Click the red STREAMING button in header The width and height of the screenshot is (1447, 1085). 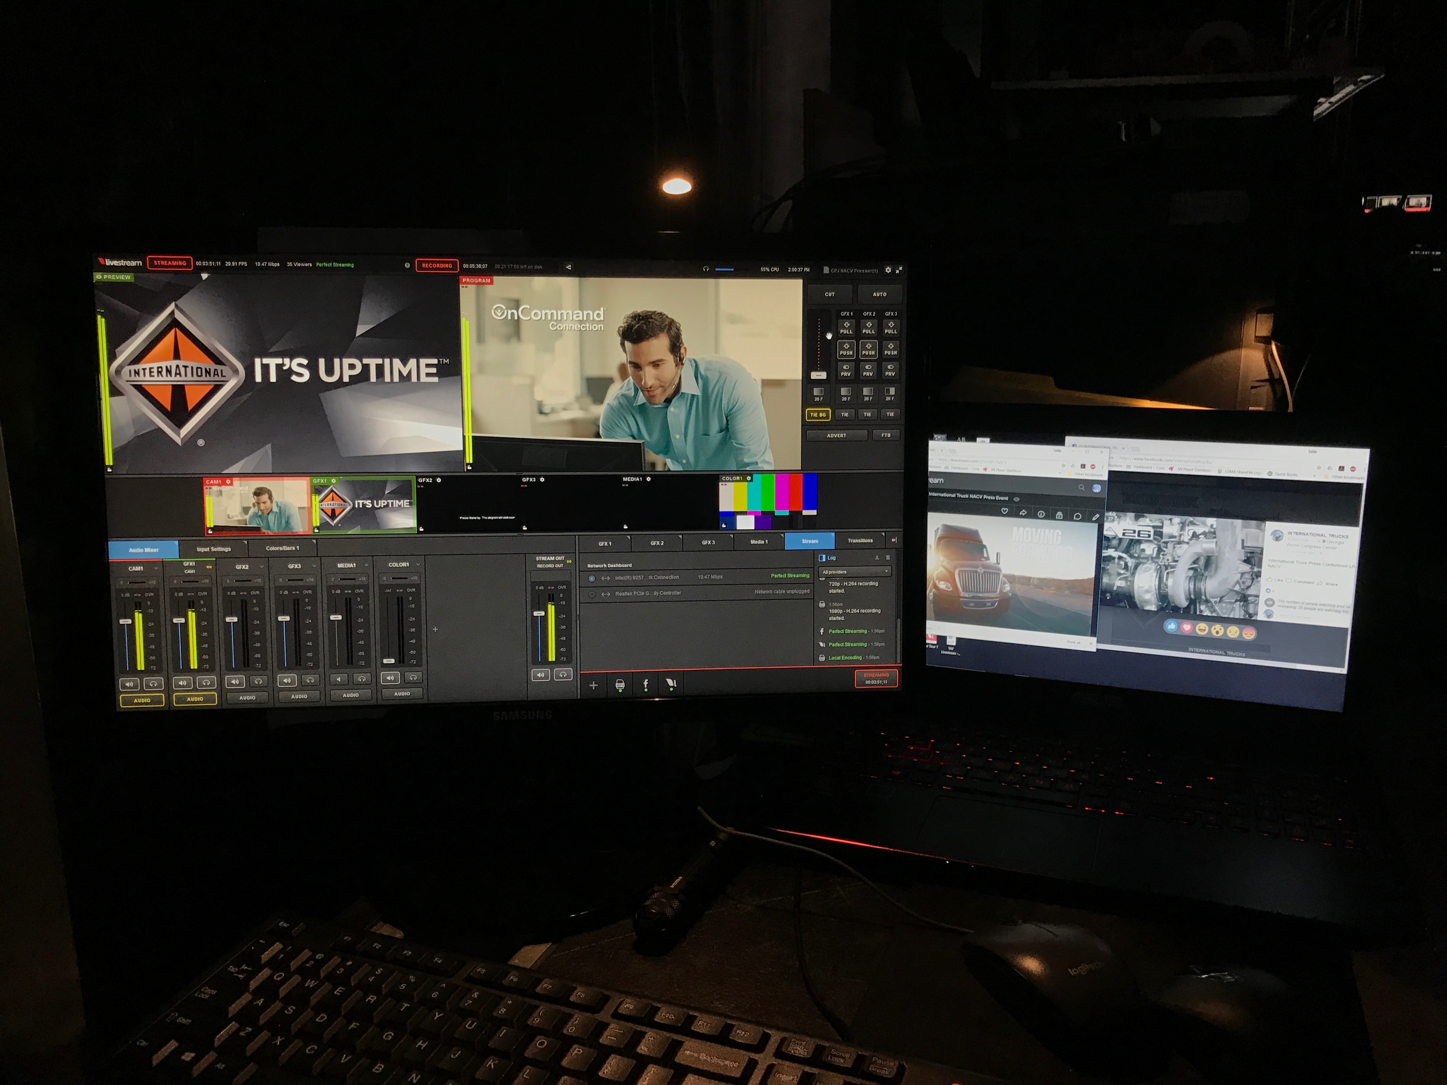click(x=169, y=263)
